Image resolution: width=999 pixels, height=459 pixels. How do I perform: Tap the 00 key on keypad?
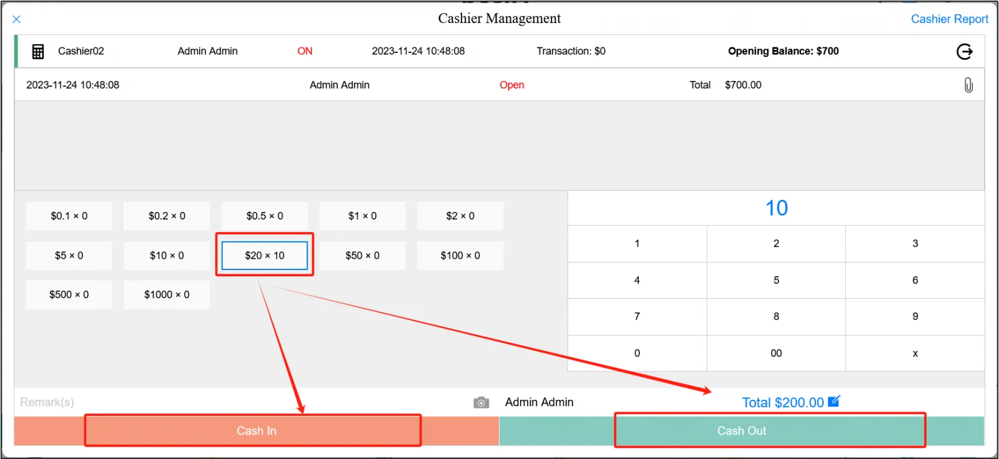[x=776, y=353]
